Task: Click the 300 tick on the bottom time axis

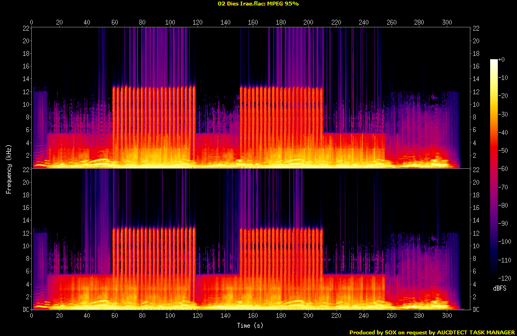Action: pyautogui.click(x=446, y=316)
